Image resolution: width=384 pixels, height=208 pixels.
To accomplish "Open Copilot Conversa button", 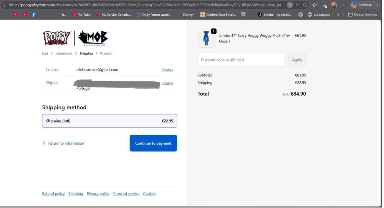I will click(361, 5).
